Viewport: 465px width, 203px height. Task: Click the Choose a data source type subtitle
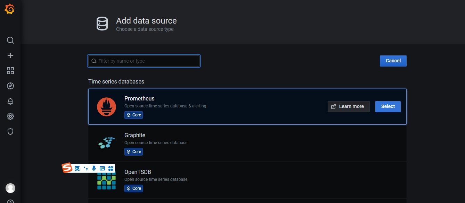coord(145,29)
